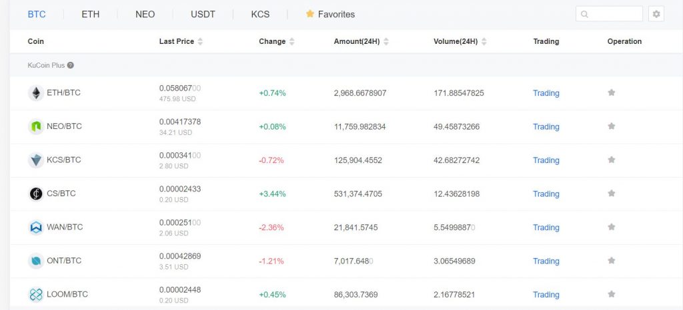Click the KCS/BTC pair name
This screenshot has height=310, width=683.
(x=64, y=160)
